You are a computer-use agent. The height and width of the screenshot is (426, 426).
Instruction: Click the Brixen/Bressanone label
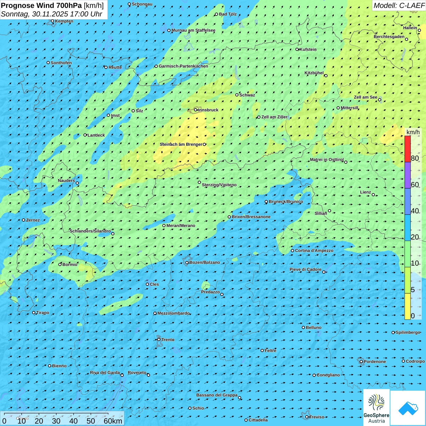coord(251,217)
